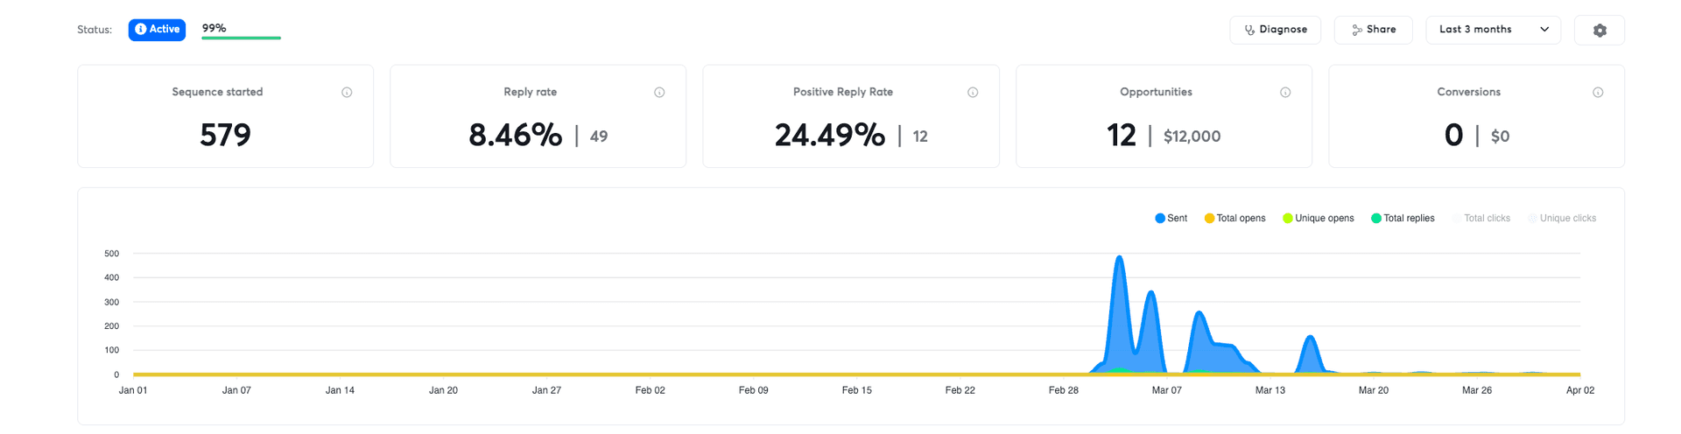Click info icon on Sequence started card
The height and width of the screenshot is (434, 1681).
tap(347, 92)
